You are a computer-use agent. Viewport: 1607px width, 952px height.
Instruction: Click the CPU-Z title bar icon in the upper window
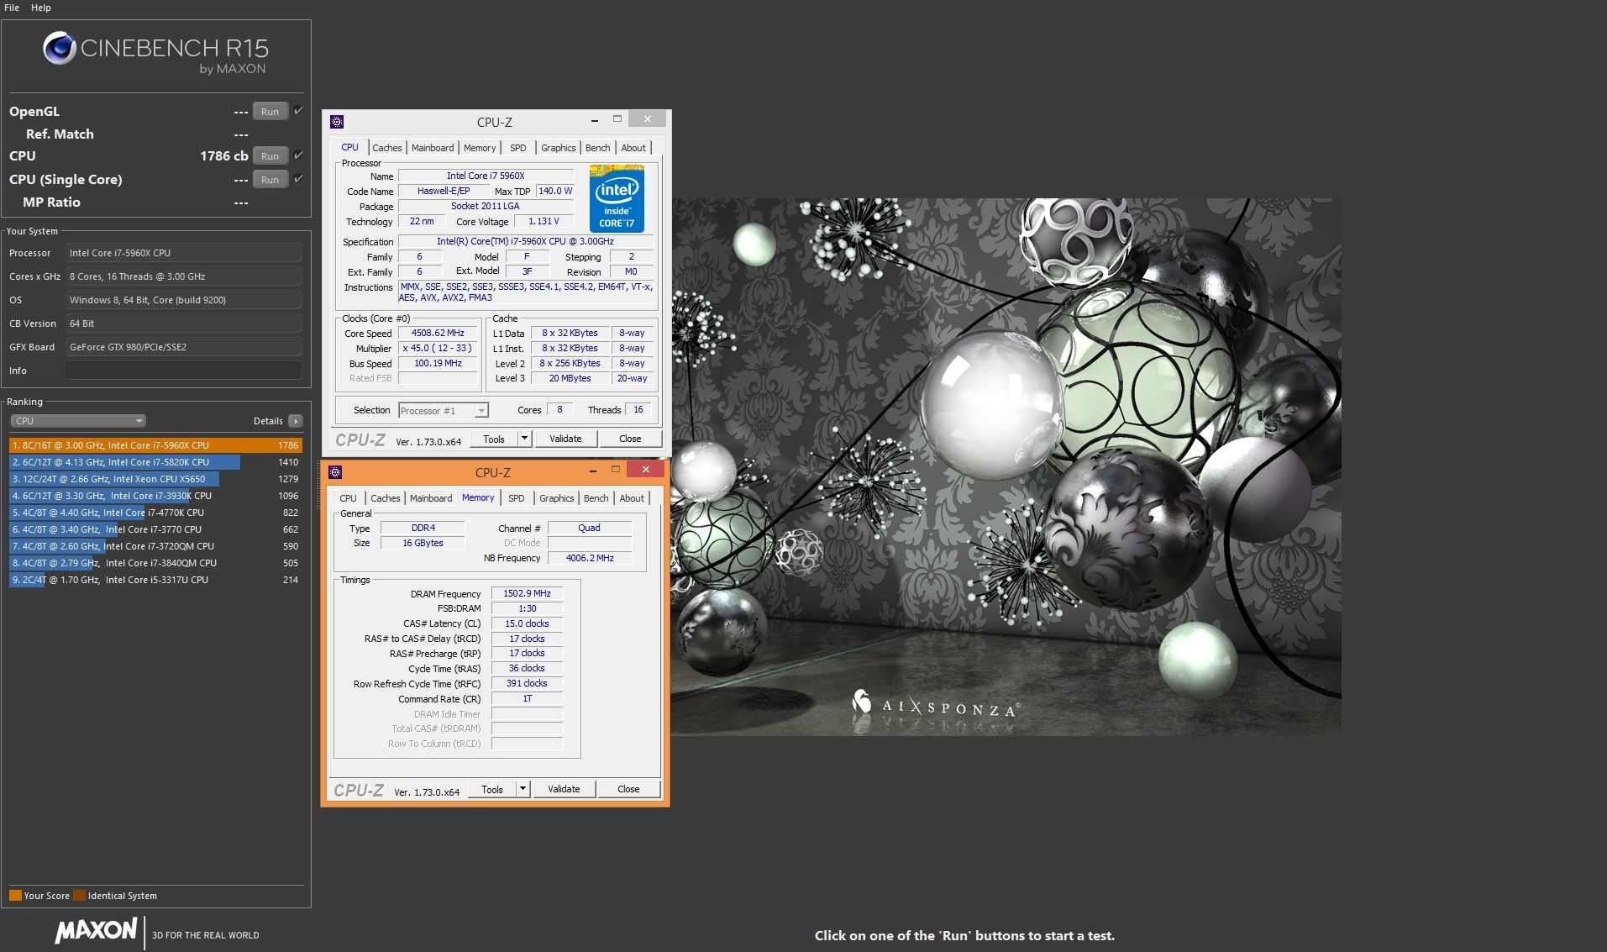(337, 122)
